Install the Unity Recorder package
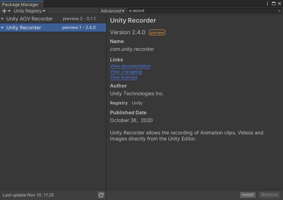283x200 pixels. pos(248,195)
